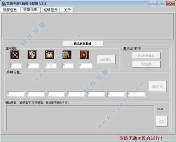Viewport: 176px width, 142px height.
Task: Focus the defense value field under shield icon
Action: [33, 65]
